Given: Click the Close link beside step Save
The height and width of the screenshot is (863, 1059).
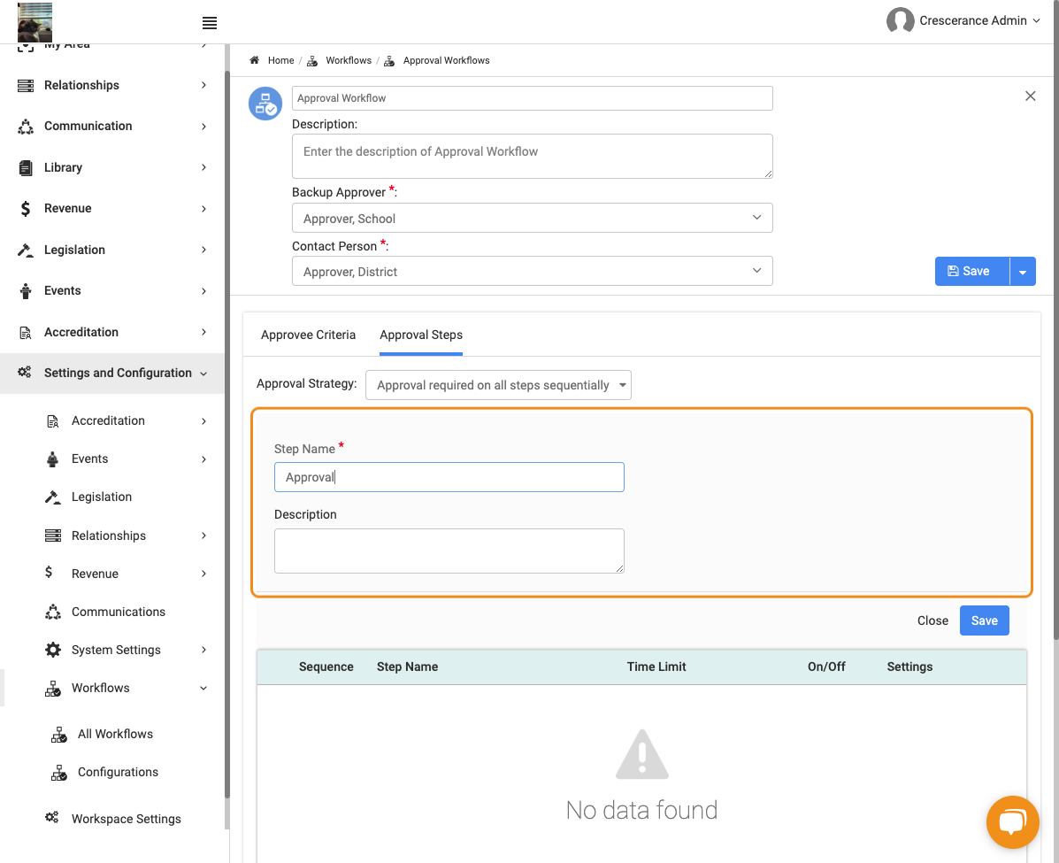Looking at the screenshot, I should [932, 620].
